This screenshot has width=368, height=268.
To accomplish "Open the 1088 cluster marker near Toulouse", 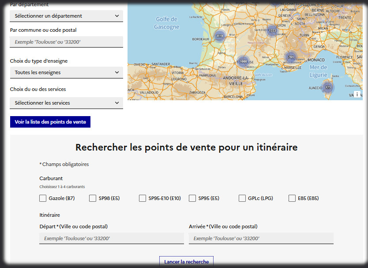I will pyautogui.click(x=243, y=62).
